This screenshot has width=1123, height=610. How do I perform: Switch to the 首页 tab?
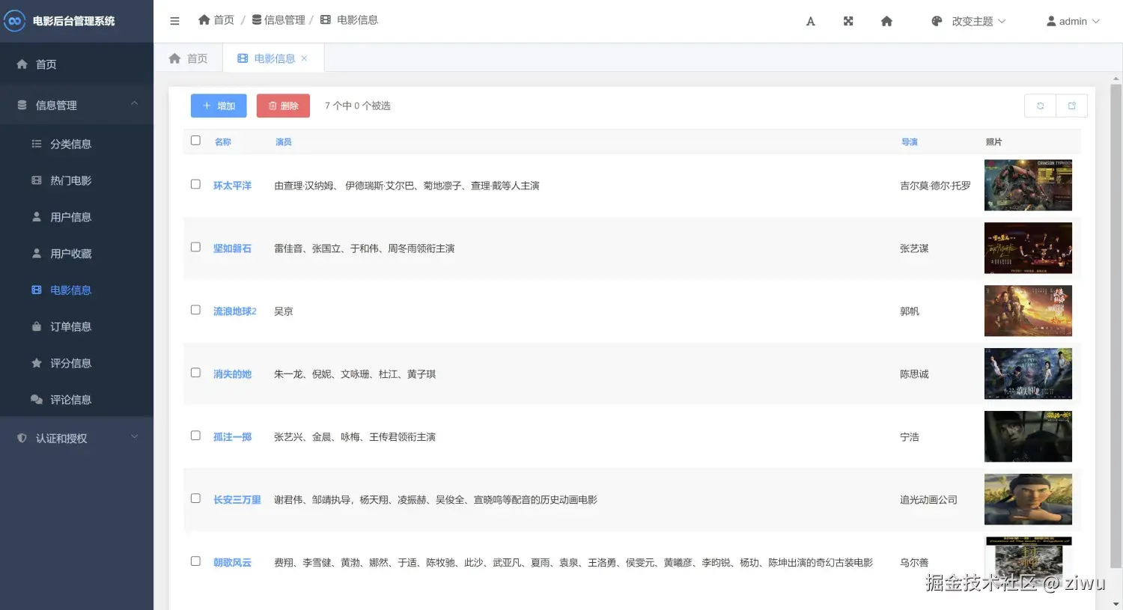coord(189,58)
